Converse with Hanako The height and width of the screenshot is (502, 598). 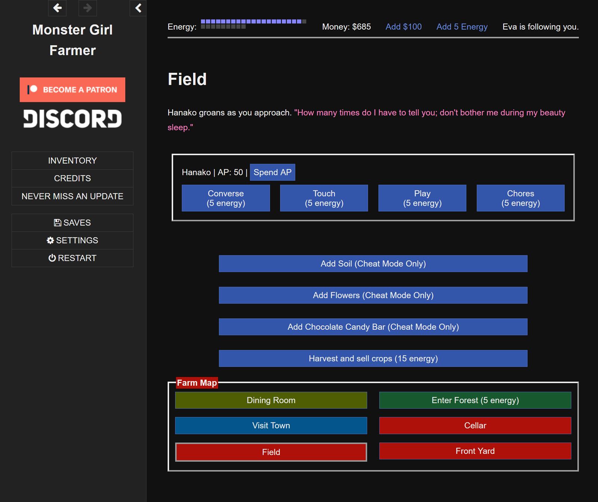click(225, 198)
